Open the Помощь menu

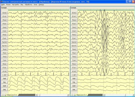[x=41, y=5]
